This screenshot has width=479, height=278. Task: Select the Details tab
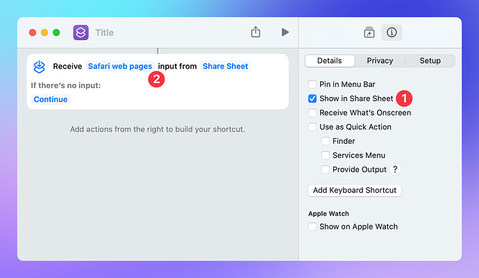pyautogui.click(x=330, y=61)
